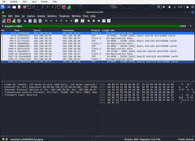This screenshot has height=141, width=195.
Task: Toggle packet list colorization
Action: (83, 21)
